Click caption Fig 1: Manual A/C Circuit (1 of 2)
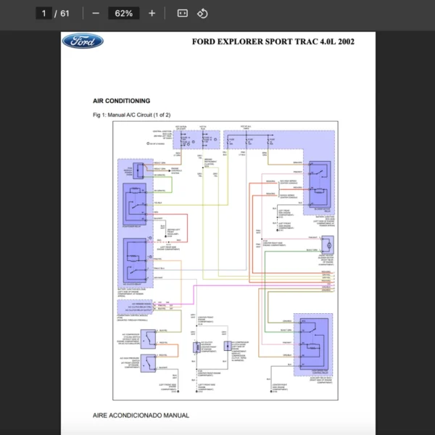Screen dimensions: 435x435 point(131,115)
